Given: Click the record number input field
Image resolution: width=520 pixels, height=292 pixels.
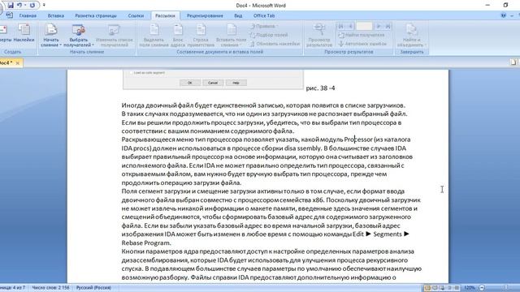Looking at the screenshot, I should pyautogui.click(x=364, y=26).
